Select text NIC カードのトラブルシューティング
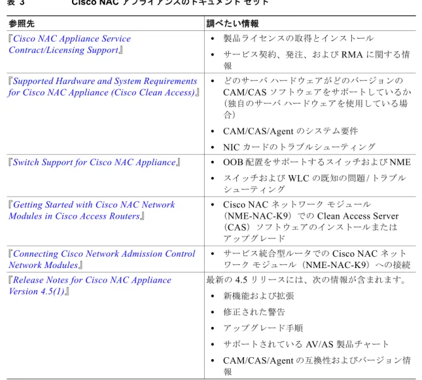The width and height of the screenshot is (422, 380). (299, 147)
